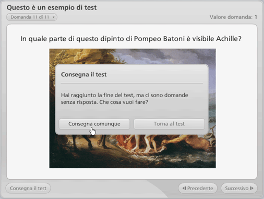Image resolution: width=264 pixels, height=199 pixels.
Task: Click the left arrow icon beside Precedente
Action: (184, 188)
